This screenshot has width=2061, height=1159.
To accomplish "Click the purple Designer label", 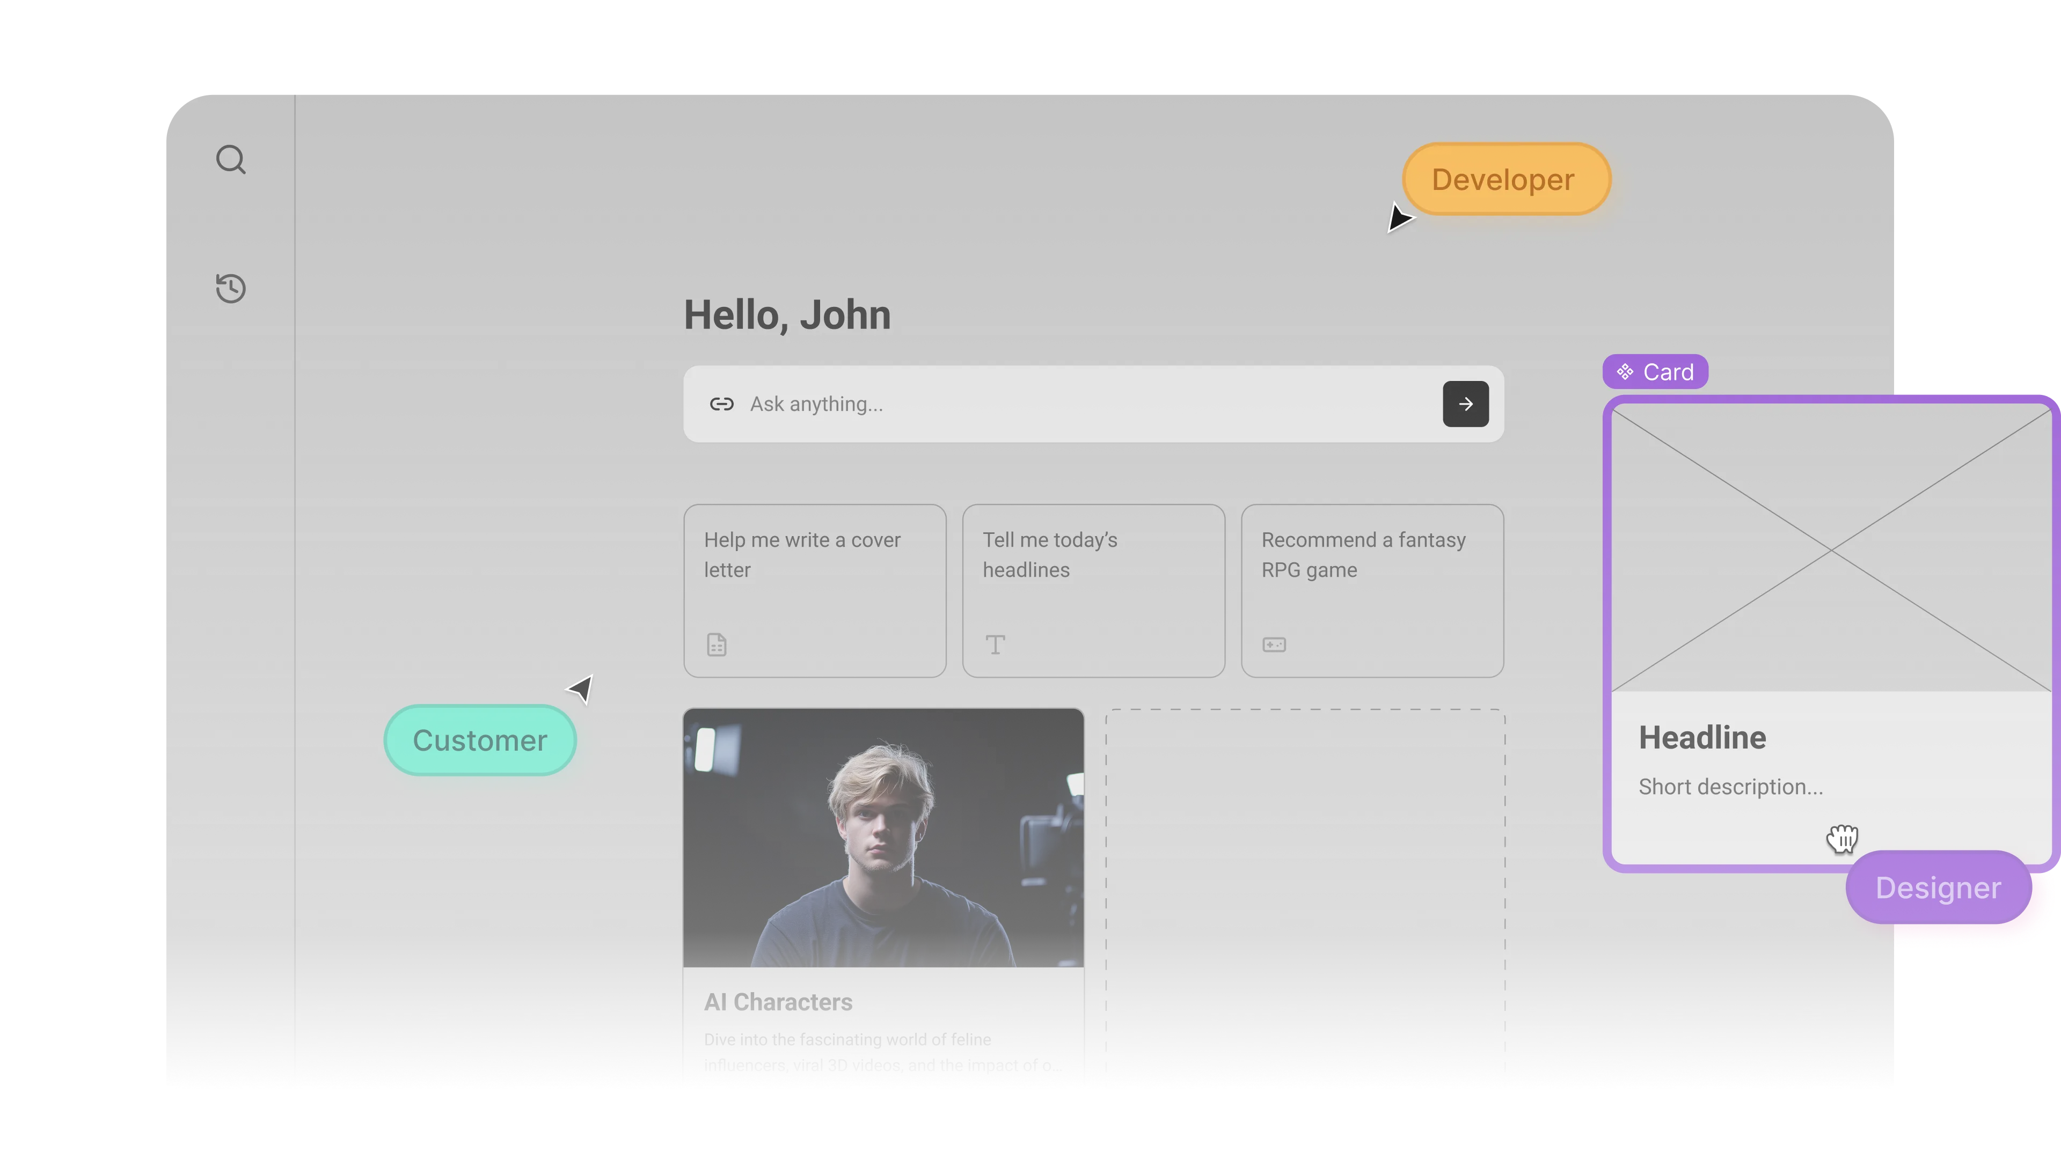I will click(1938, 888).
